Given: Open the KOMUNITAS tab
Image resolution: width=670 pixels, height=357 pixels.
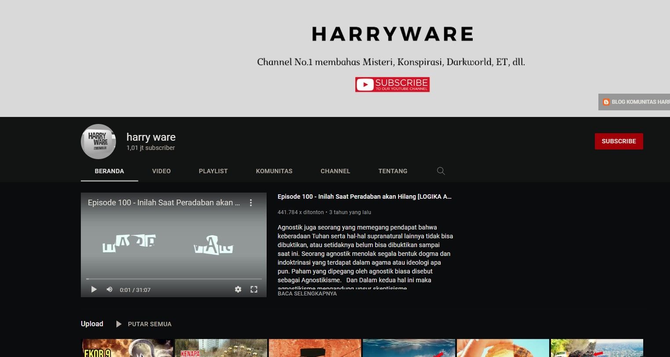Looking at the screenshot, I should pyautogui.click(x=274, y=171).
